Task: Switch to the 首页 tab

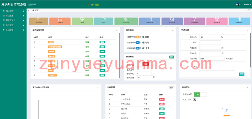Action: click(x=35, y=10)
